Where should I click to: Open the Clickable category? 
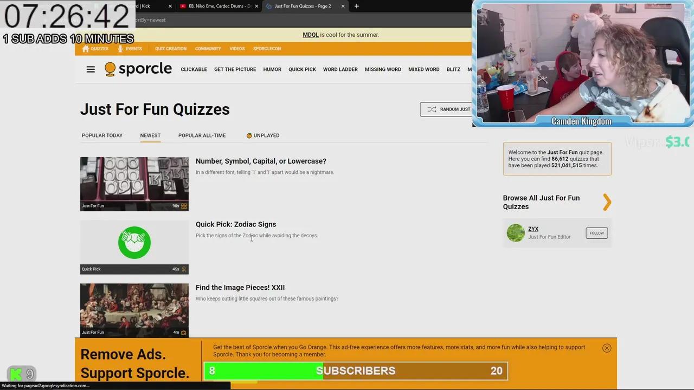[x=194, y=69]
